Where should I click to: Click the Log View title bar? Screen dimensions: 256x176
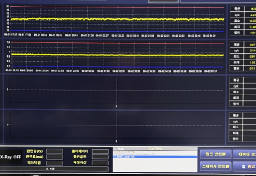pos(155,148)
